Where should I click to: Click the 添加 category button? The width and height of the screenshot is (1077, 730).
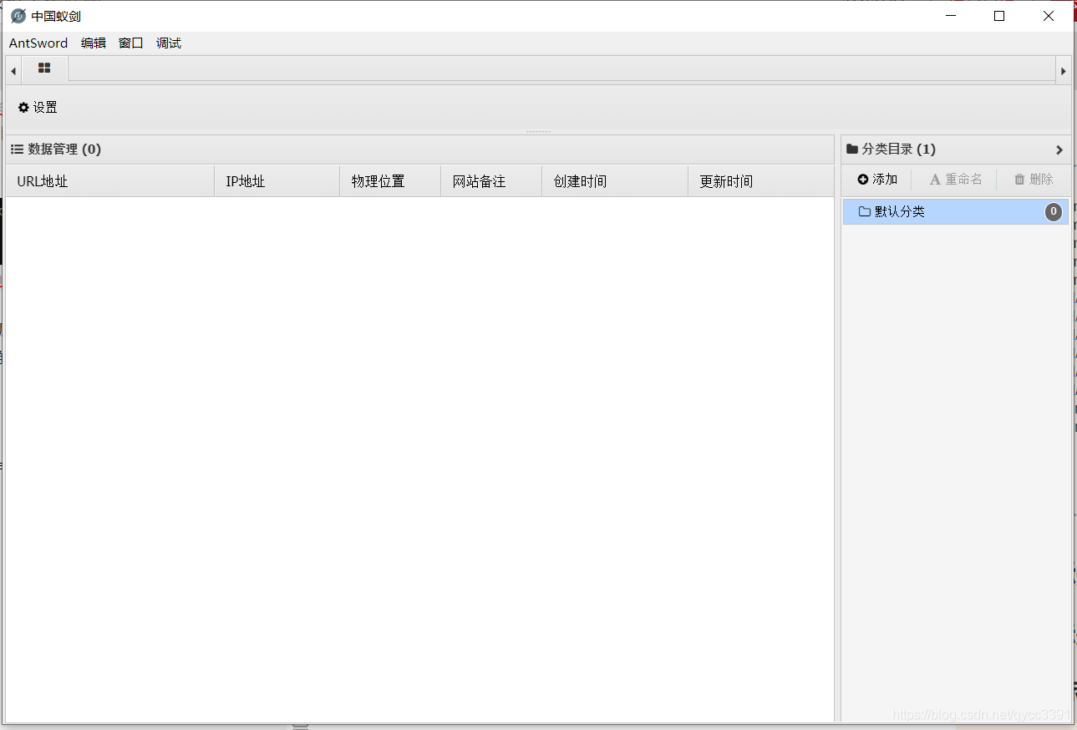[877, 180]
